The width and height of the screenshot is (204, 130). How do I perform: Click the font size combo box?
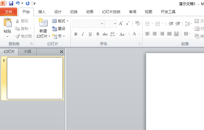click(111, 24)
